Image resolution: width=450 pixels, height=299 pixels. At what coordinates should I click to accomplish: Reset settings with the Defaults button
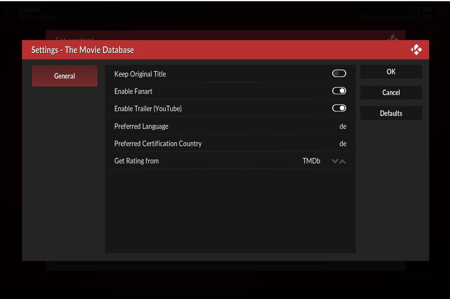point(391,113)
